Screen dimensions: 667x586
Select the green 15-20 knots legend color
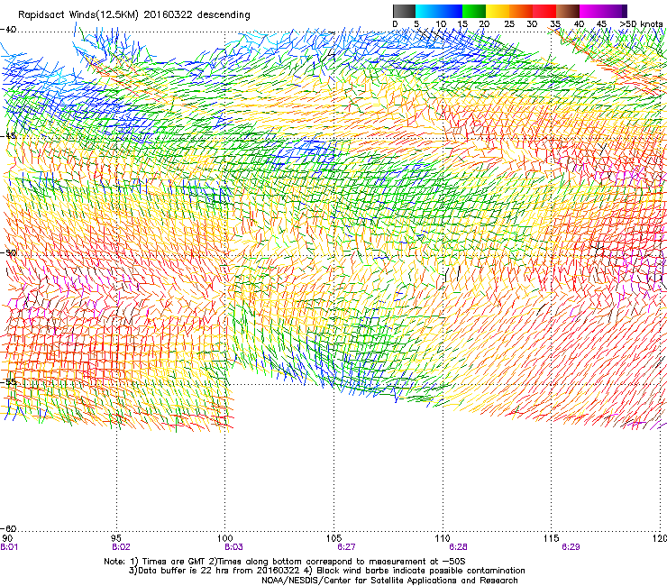pyautogui.click(x=474, y=11)
